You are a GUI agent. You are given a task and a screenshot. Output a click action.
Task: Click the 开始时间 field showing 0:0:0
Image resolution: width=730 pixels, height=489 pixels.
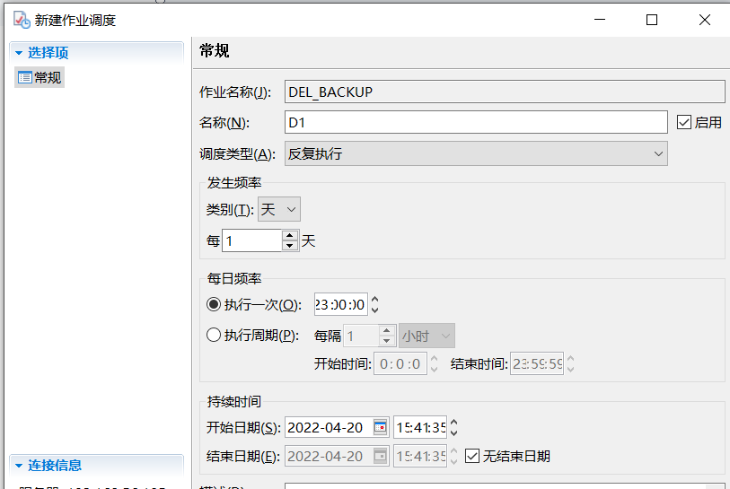[400, 364]
